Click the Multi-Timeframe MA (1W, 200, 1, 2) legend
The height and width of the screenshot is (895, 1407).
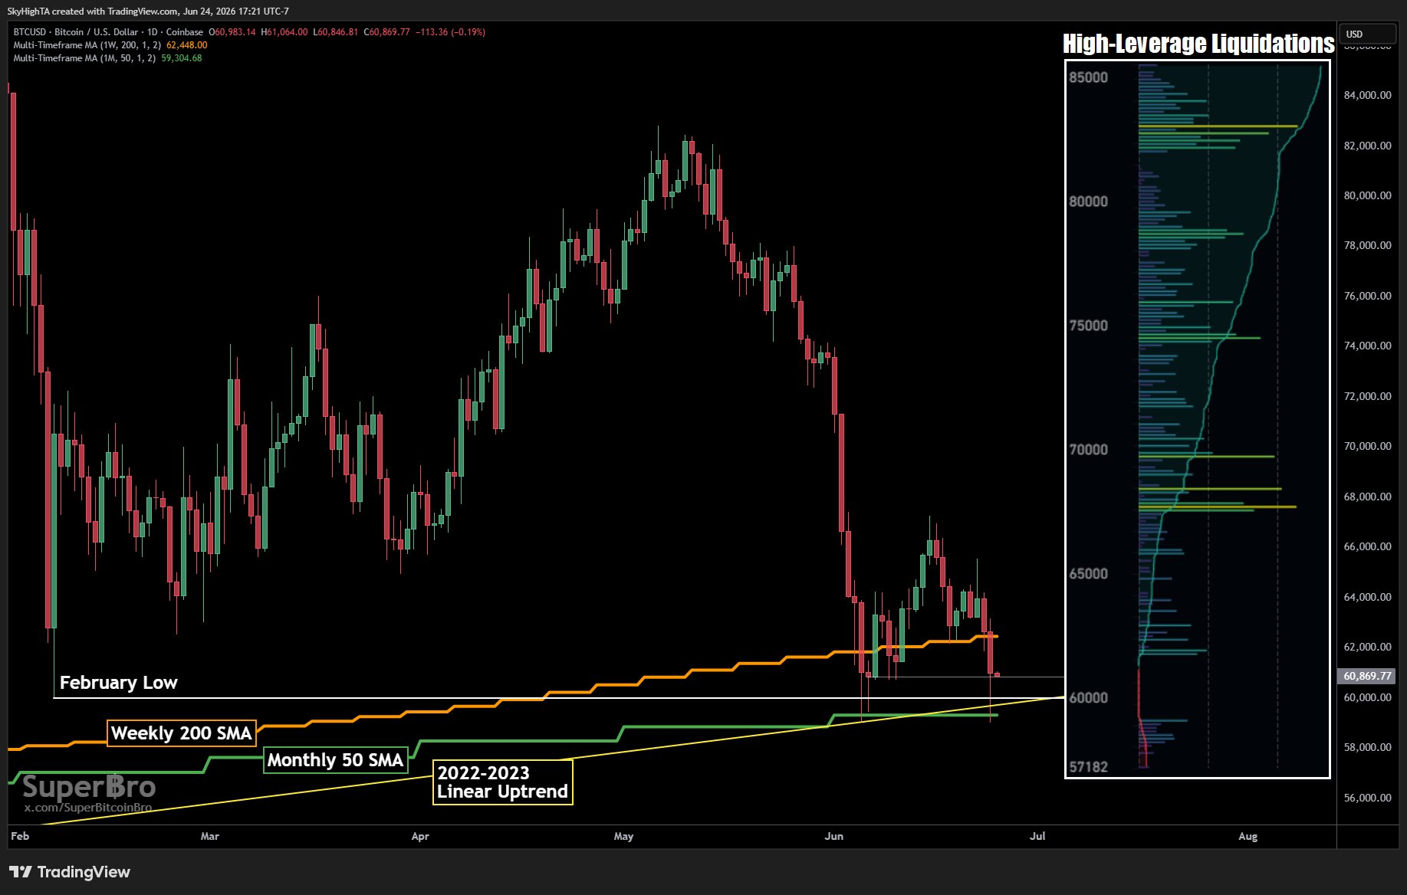(87, 45)
